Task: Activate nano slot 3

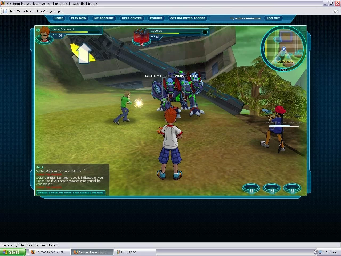Action: (x=292, y=188)
